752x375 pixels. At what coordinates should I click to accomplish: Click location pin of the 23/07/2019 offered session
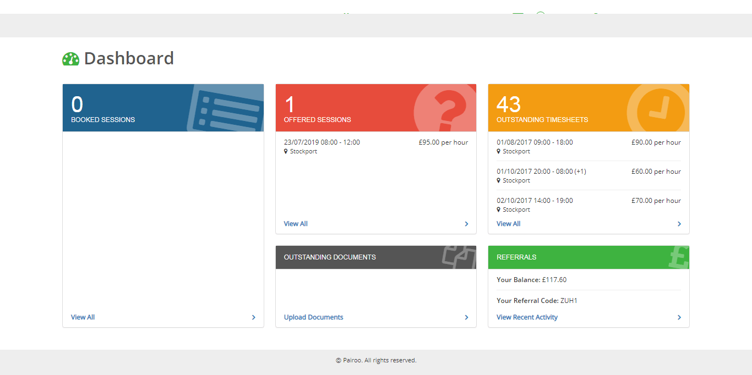tap(286, 151)
